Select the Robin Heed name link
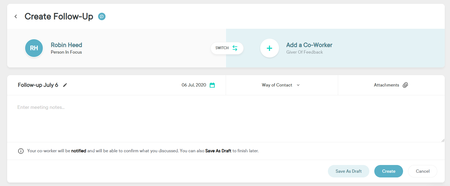450x186 pixels. (x=66, y=45)
